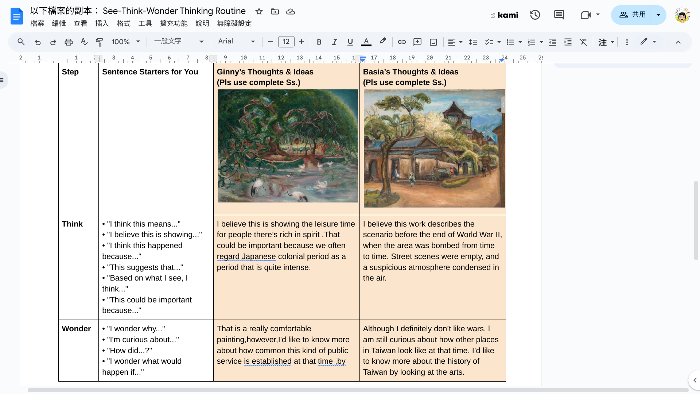
Task: Toggle underline formatting
Action: [x=350, y=42]
